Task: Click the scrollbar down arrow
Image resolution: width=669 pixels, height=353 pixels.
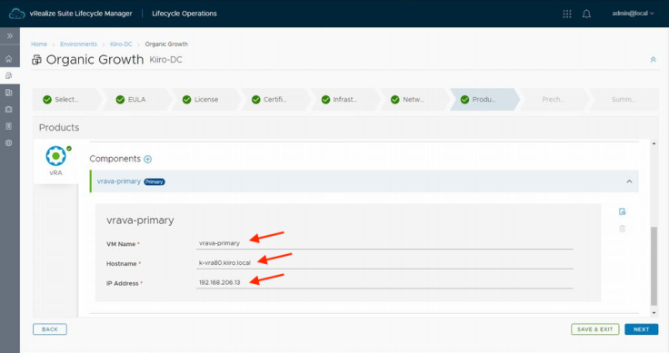Action: (x=654, y=313)
